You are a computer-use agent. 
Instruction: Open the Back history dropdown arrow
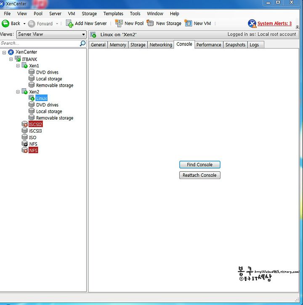coord(24,24)
